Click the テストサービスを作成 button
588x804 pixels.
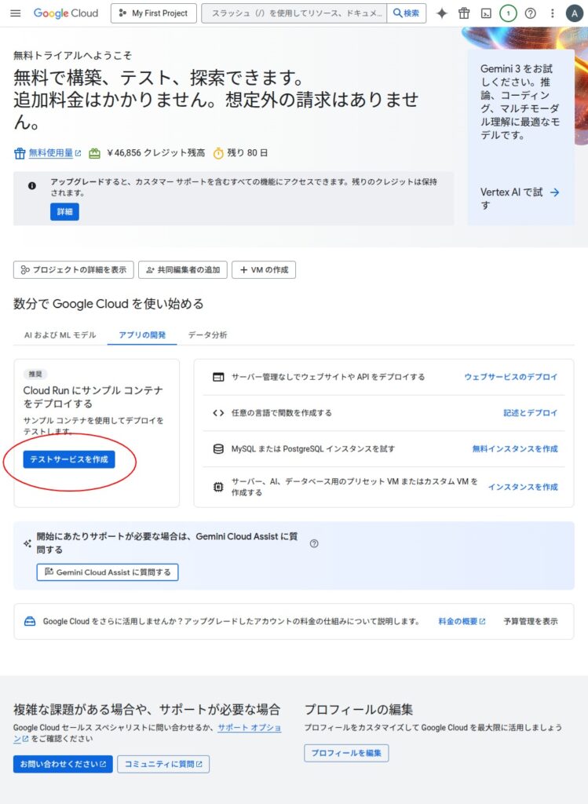click(x=69, y=459)
